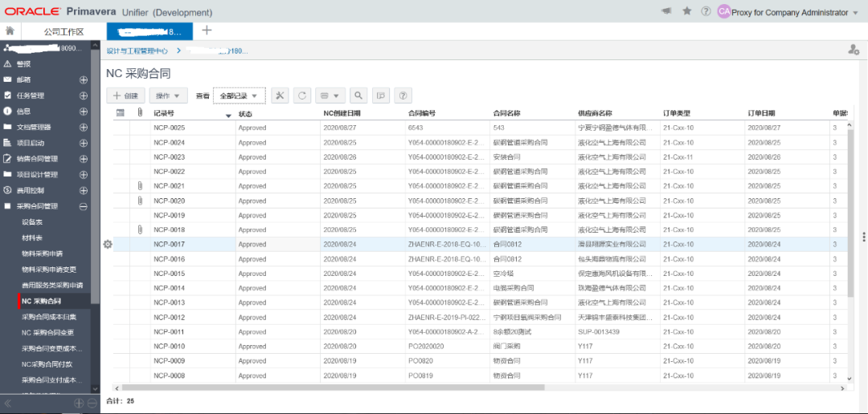
Task: Click the vertical three-dots handle at right edge
Action: [x=863, y=237]
